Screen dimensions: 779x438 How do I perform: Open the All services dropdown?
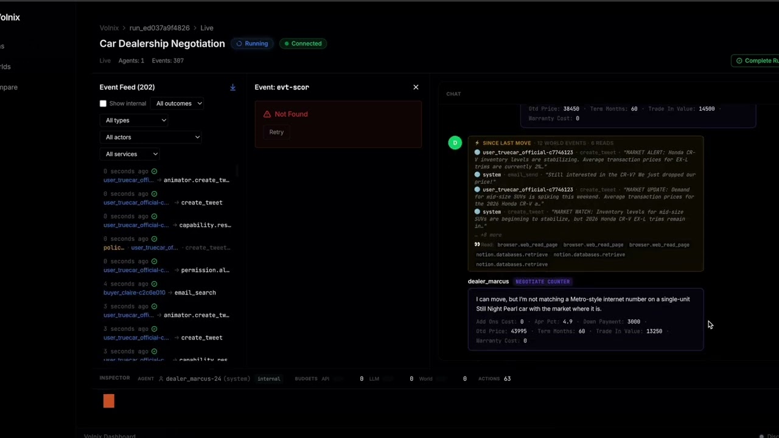point(131,154)
